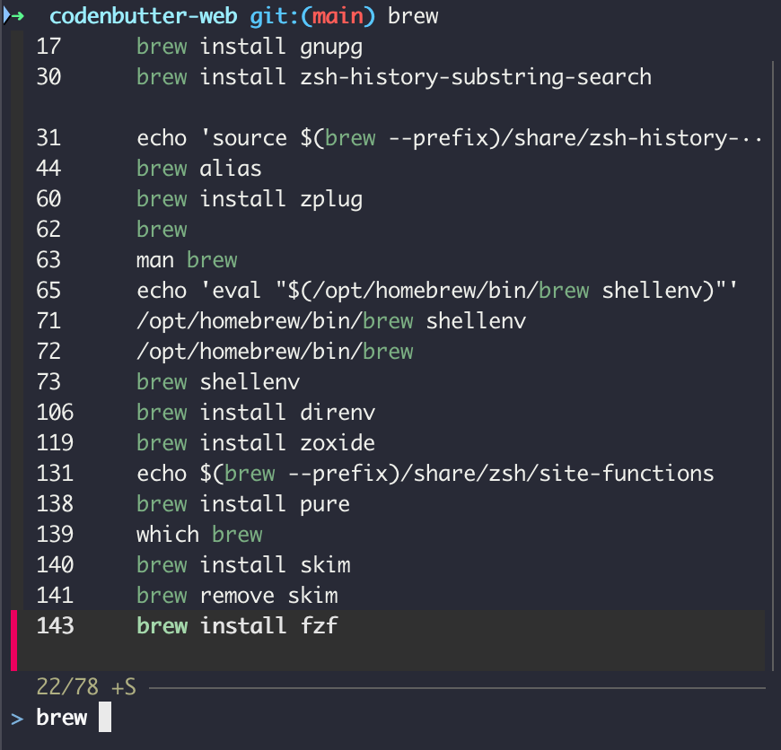Click the pink selection marker bar
781x750 pixels.
14,640
